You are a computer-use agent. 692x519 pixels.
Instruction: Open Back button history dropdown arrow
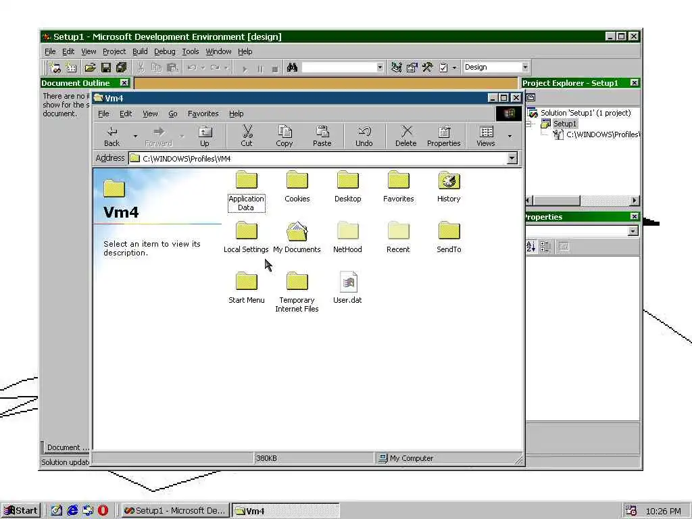(x=135, y=136)
